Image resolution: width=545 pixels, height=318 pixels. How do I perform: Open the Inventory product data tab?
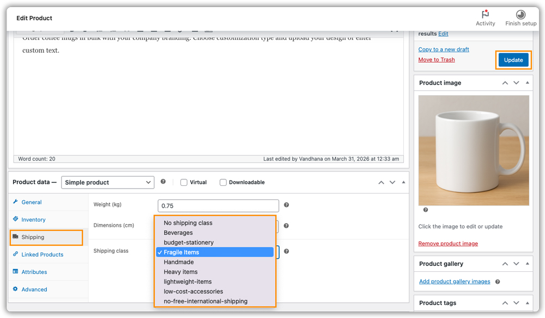click(x=49, y=220)
